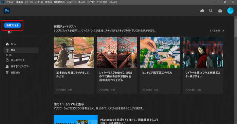Screen dimensions: 237x124
Task: Click the people icon beside 共有されたアイテム
Action: point(7,66)
